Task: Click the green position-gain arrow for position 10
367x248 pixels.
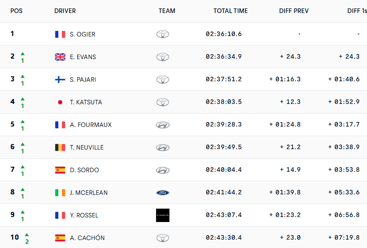Action: coord(27,235)
